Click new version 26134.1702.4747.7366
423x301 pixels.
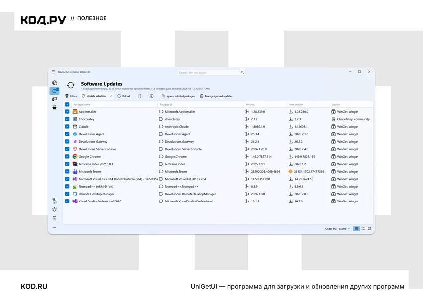pyautogui.click(x=309, y=171)
